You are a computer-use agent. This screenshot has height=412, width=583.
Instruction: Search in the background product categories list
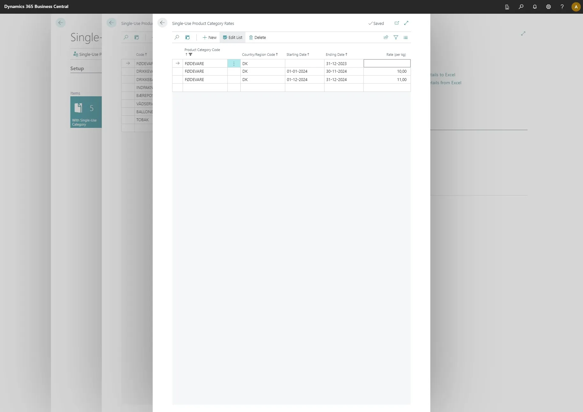tap(126, 37)
